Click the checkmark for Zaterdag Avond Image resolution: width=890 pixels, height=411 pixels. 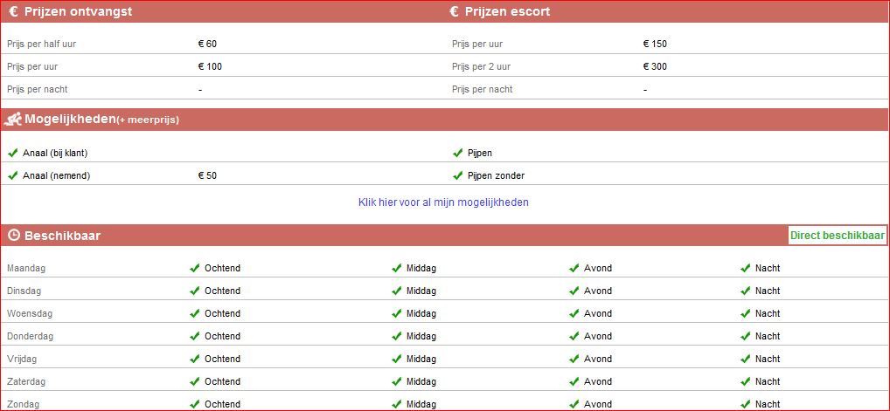574,381
